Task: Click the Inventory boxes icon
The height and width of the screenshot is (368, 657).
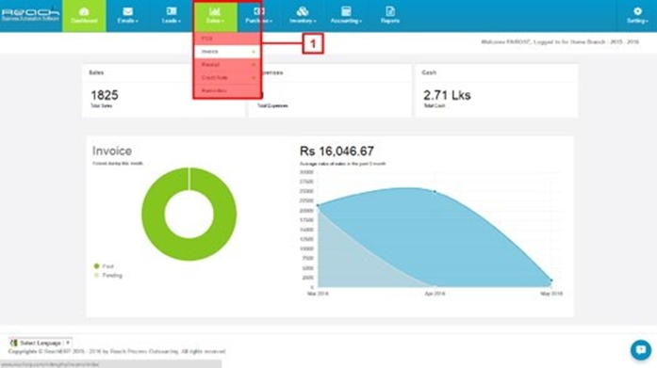Action: tap(303, 11)
